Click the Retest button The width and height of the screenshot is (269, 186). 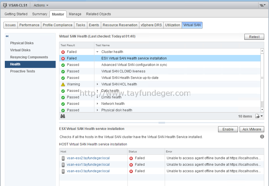[254, 37]
